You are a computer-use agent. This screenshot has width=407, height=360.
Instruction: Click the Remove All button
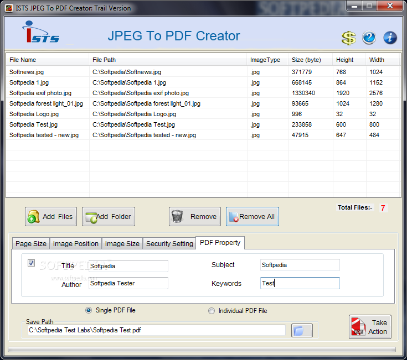pyautogui.click(x=253, y=216)
